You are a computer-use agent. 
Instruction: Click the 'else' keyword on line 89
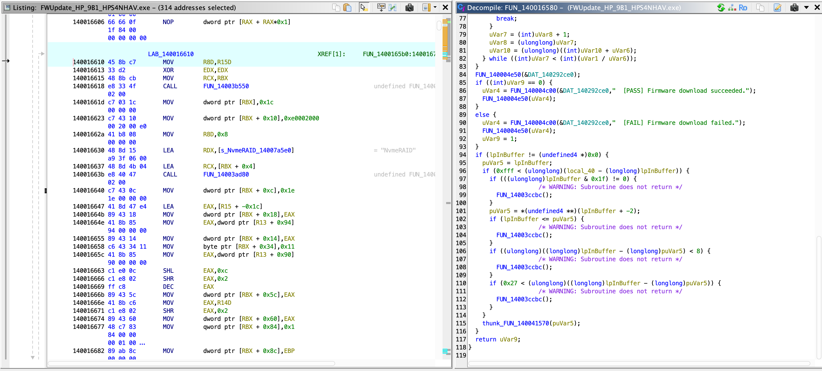[x=482, y=115]
